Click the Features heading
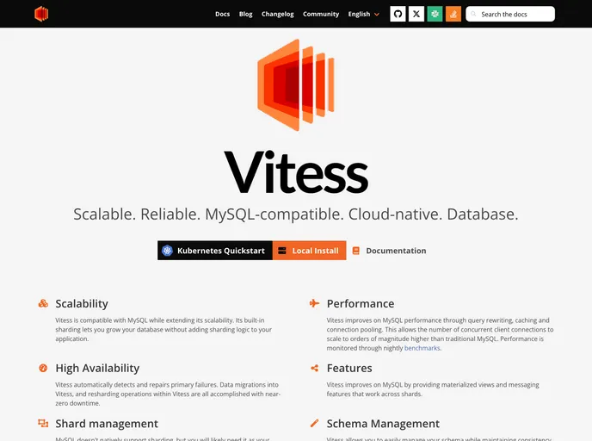The height and width of the screenshot is (441, 592). tap(349, 368)
